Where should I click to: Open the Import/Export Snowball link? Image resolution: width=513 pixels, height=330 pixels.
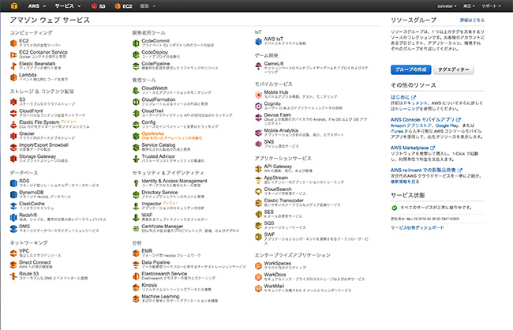pos(43,144)
